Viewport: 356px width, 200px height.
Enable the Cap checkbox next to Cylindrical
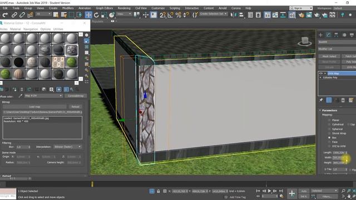coord(348,124)
